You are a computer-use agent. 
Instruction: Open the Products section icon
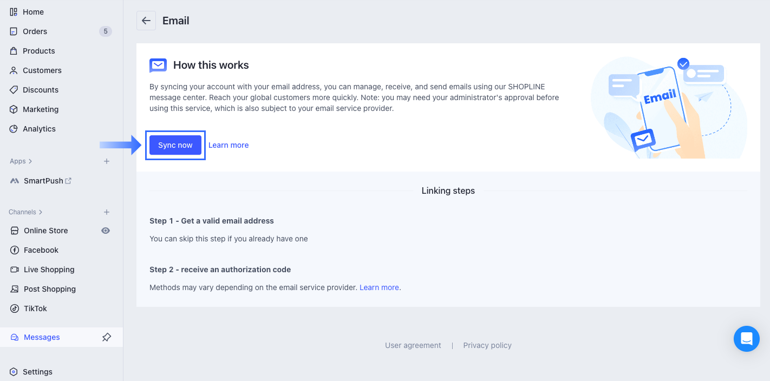[x=13, y=50]
